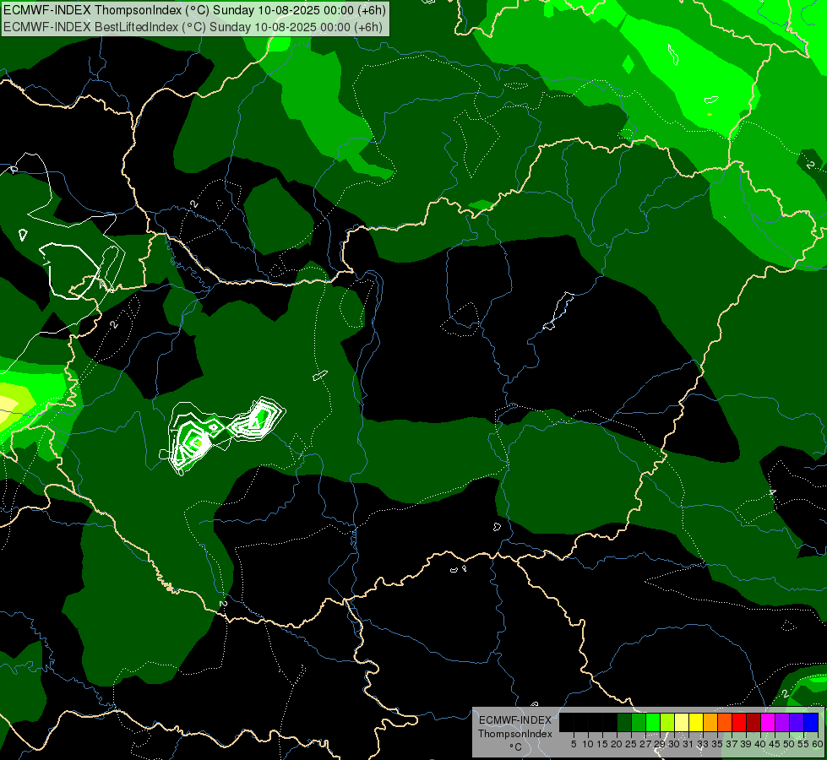The height and width of the screenshot is (760, 827).
Task: Click the legend tick value '60'
Action: click(x=818, y=744)
